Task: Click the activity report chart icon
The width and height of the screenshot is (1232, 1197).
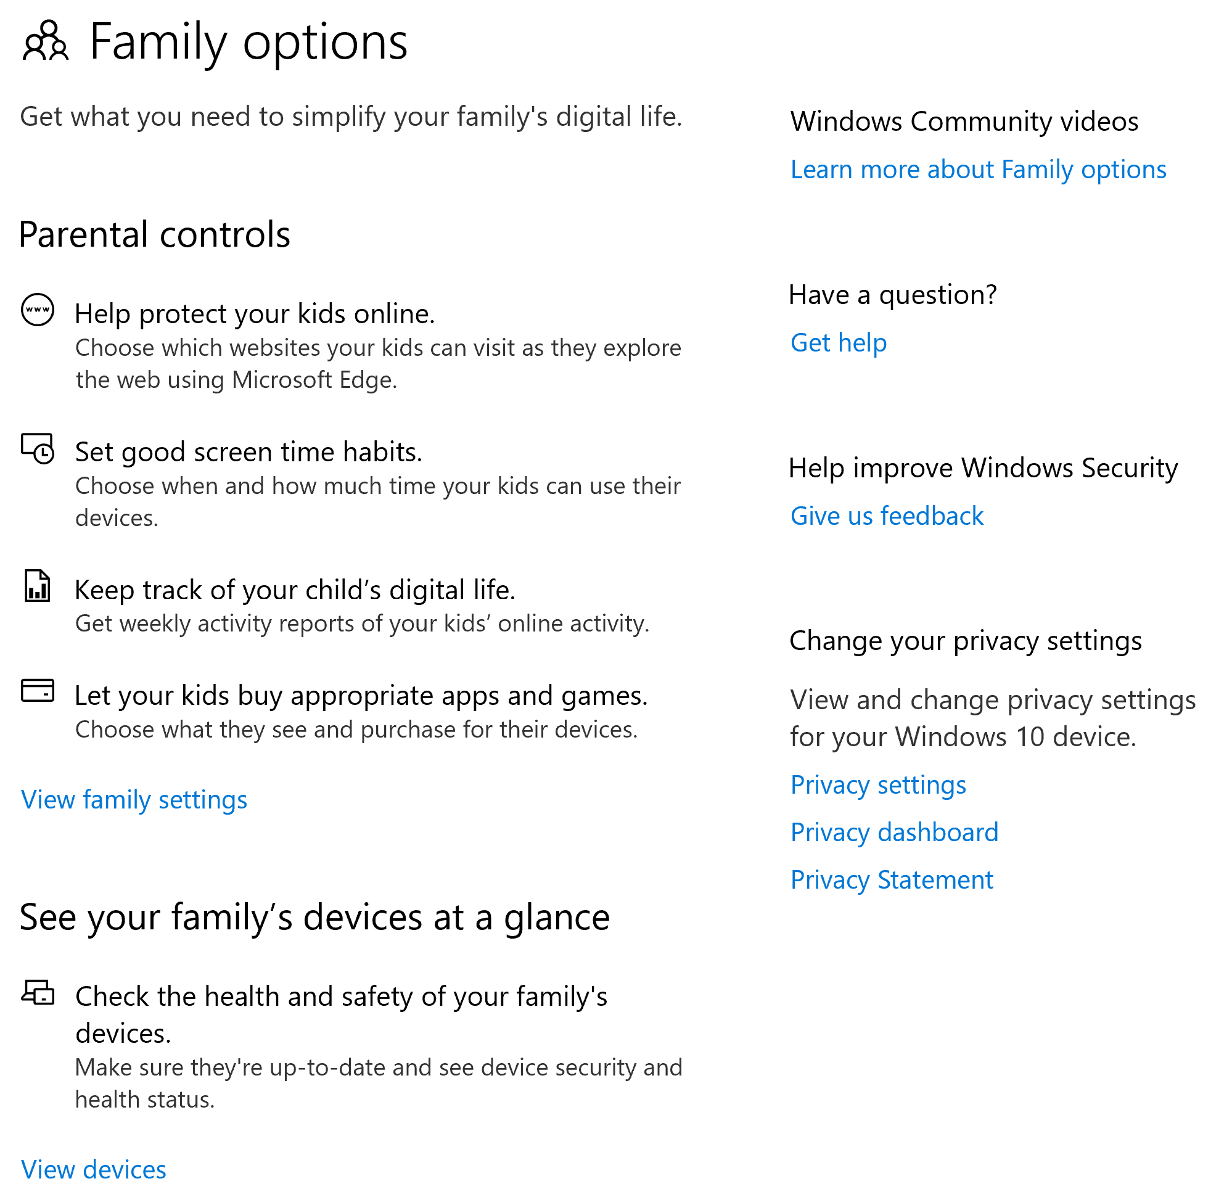Action: click(38, 586)
